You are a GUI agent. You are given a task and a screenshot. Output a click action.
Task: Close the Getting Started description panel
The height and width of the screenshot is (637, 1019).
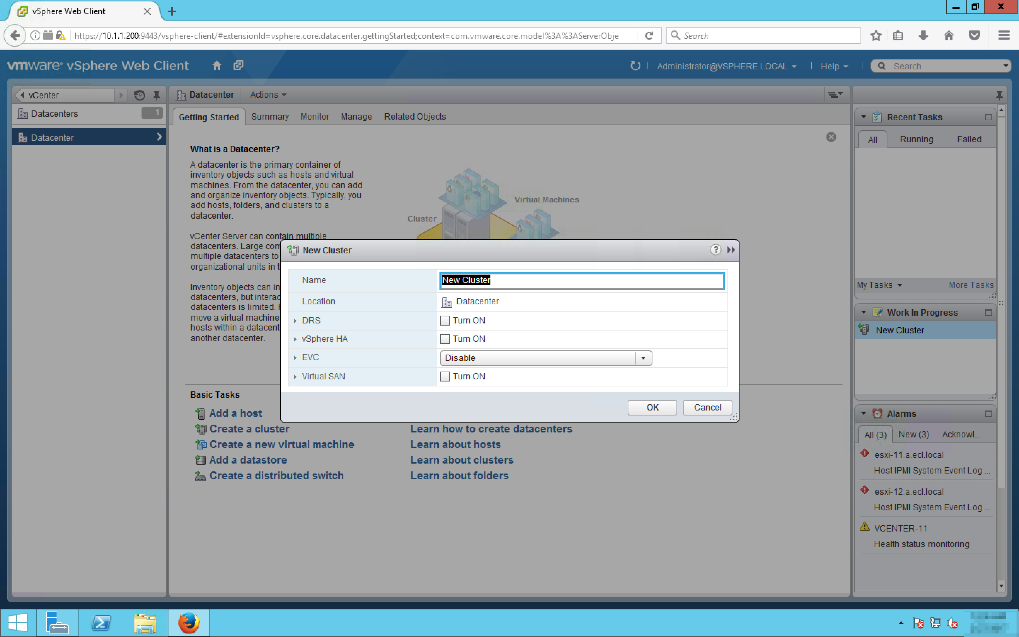[831, 137]
